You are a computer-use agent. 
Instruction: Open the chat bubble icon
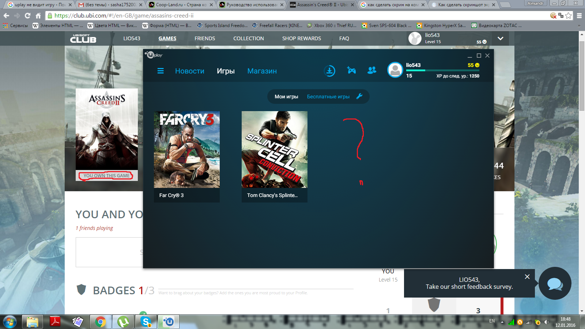(x=555, y=283)
